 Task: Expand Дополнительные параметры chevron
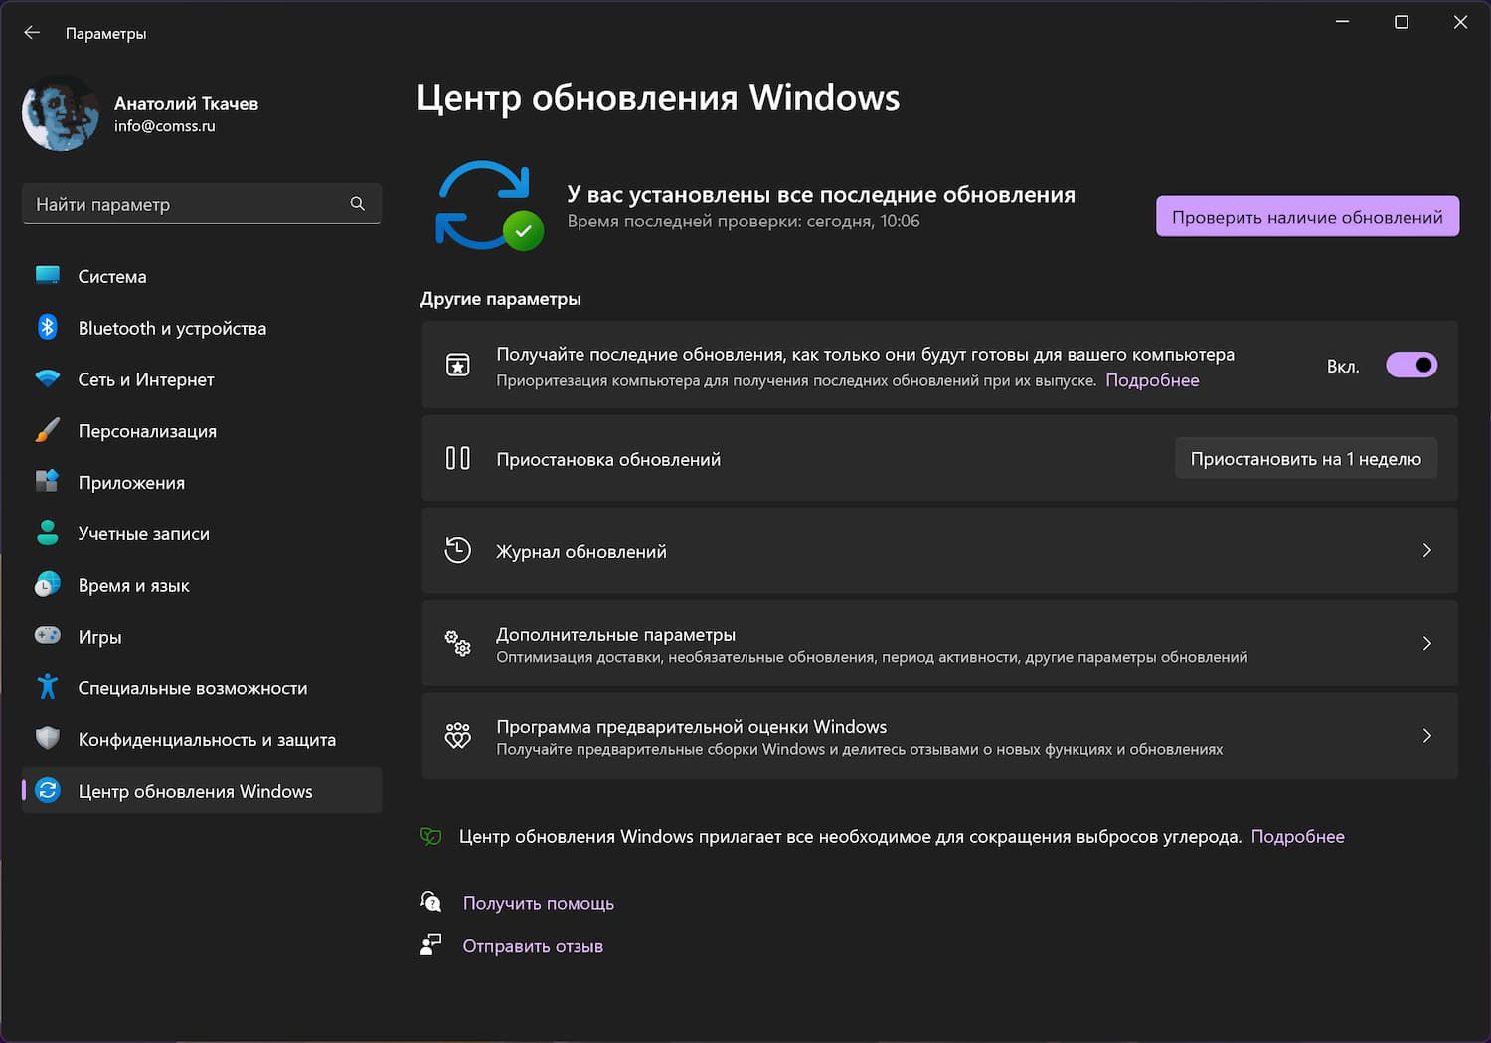[x=1426, y=643]
